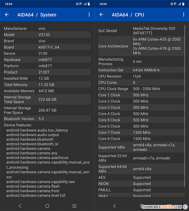Tap the AIDA64 / System title

coord(37,15)
